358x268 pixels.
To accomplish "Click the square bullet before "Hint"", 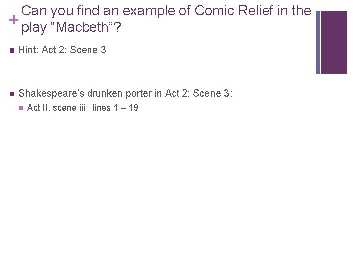I will (10, 50).
